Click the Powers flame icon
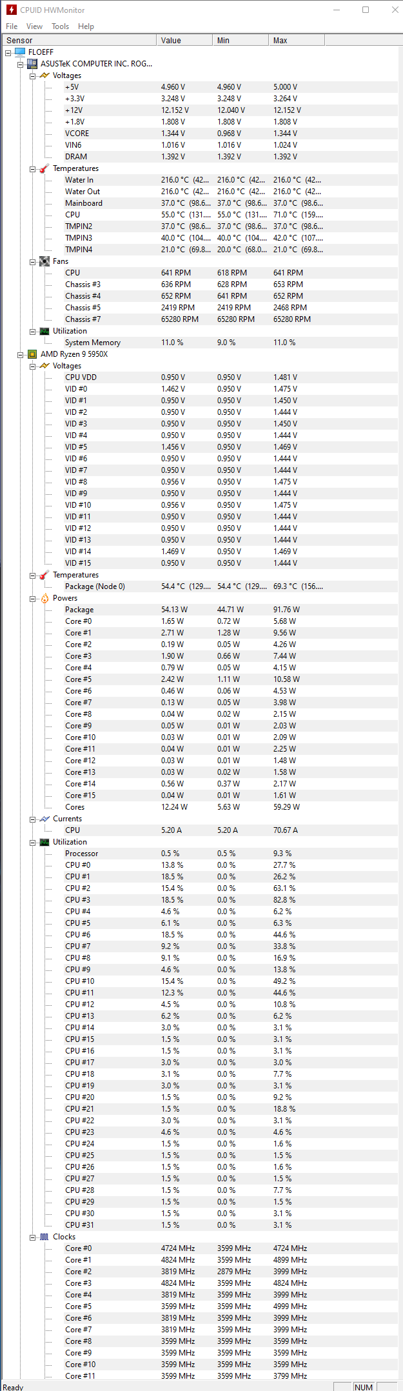 pos(44,597)
